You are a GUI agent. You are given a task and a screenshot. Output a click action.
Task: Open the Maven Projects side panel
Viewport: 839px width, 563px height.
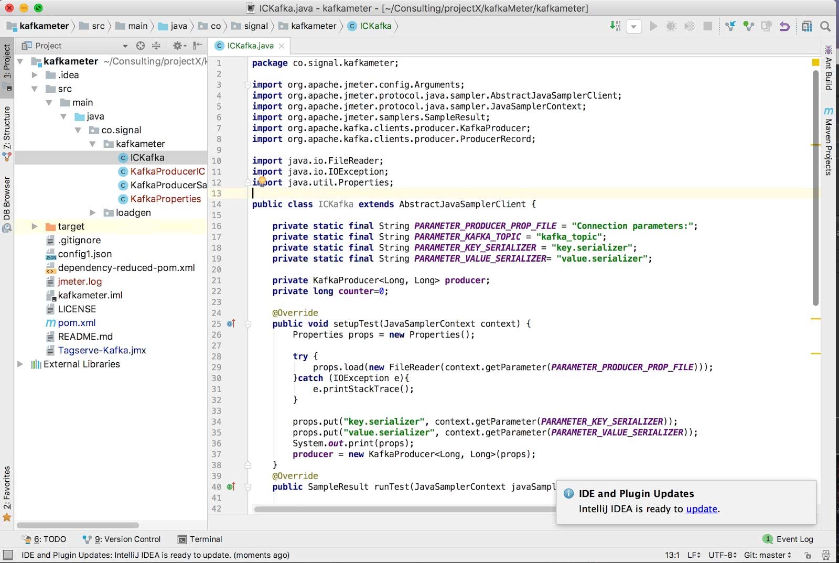point(829,140)
